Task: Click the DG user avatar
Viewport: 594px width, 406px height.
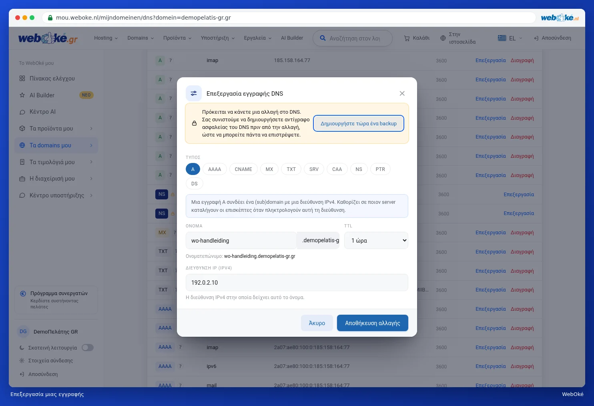Action: [23, 332]
